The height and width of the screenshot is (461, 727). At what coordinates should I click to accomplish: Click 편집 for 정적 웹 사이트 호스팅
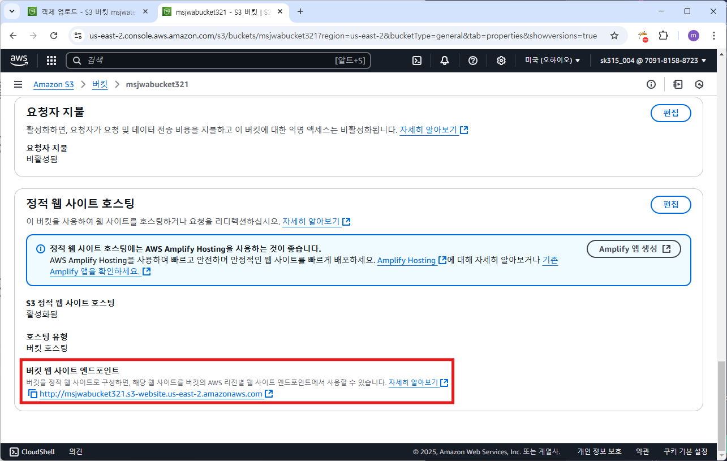click(x=671, y=205)
